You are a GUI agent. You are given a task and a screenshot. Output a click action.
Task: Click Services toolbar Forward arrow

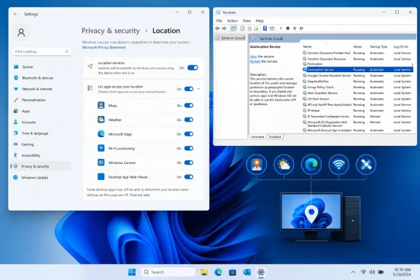[224, 28]
